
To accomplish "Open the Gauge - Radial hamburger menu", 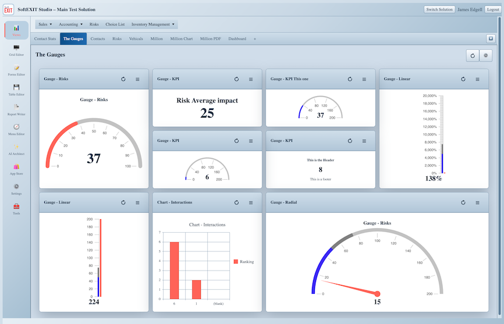I will click(477, 202).
